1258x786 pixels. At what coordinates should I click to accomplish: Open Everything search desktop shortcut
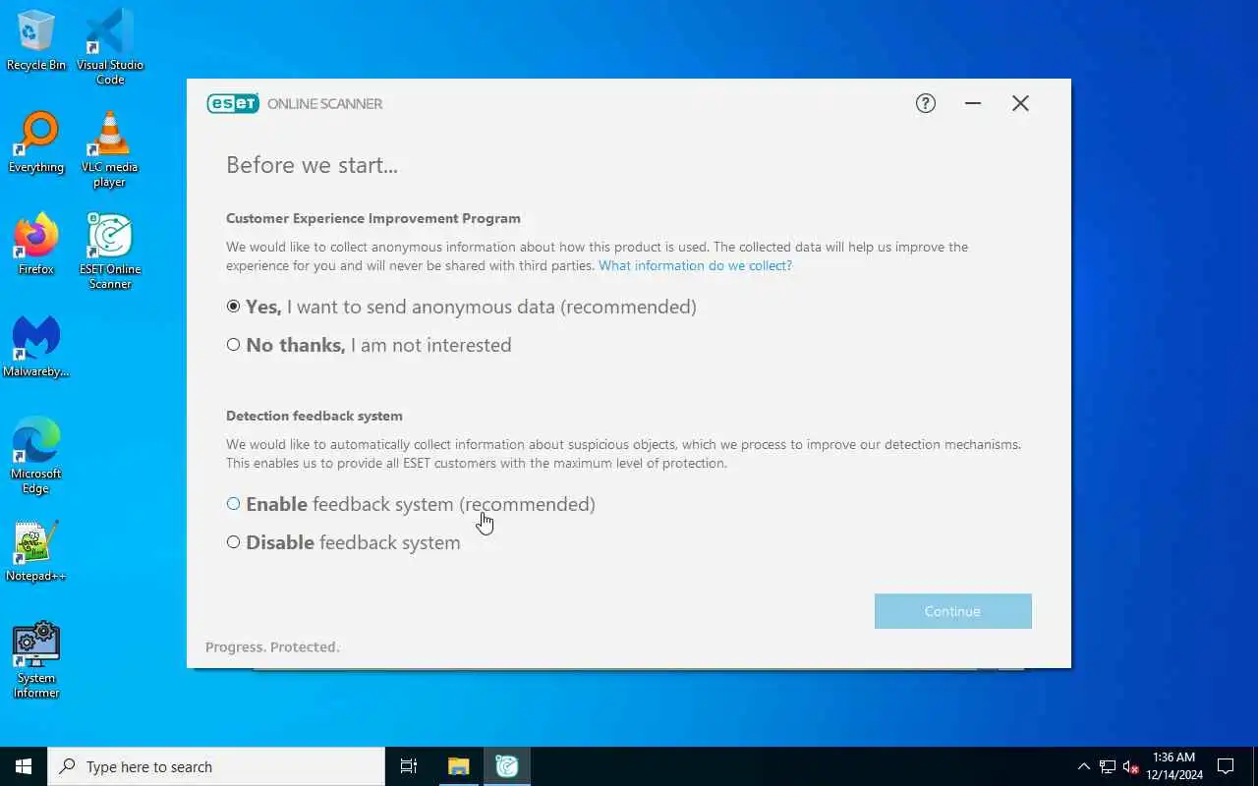coord(36,143)
